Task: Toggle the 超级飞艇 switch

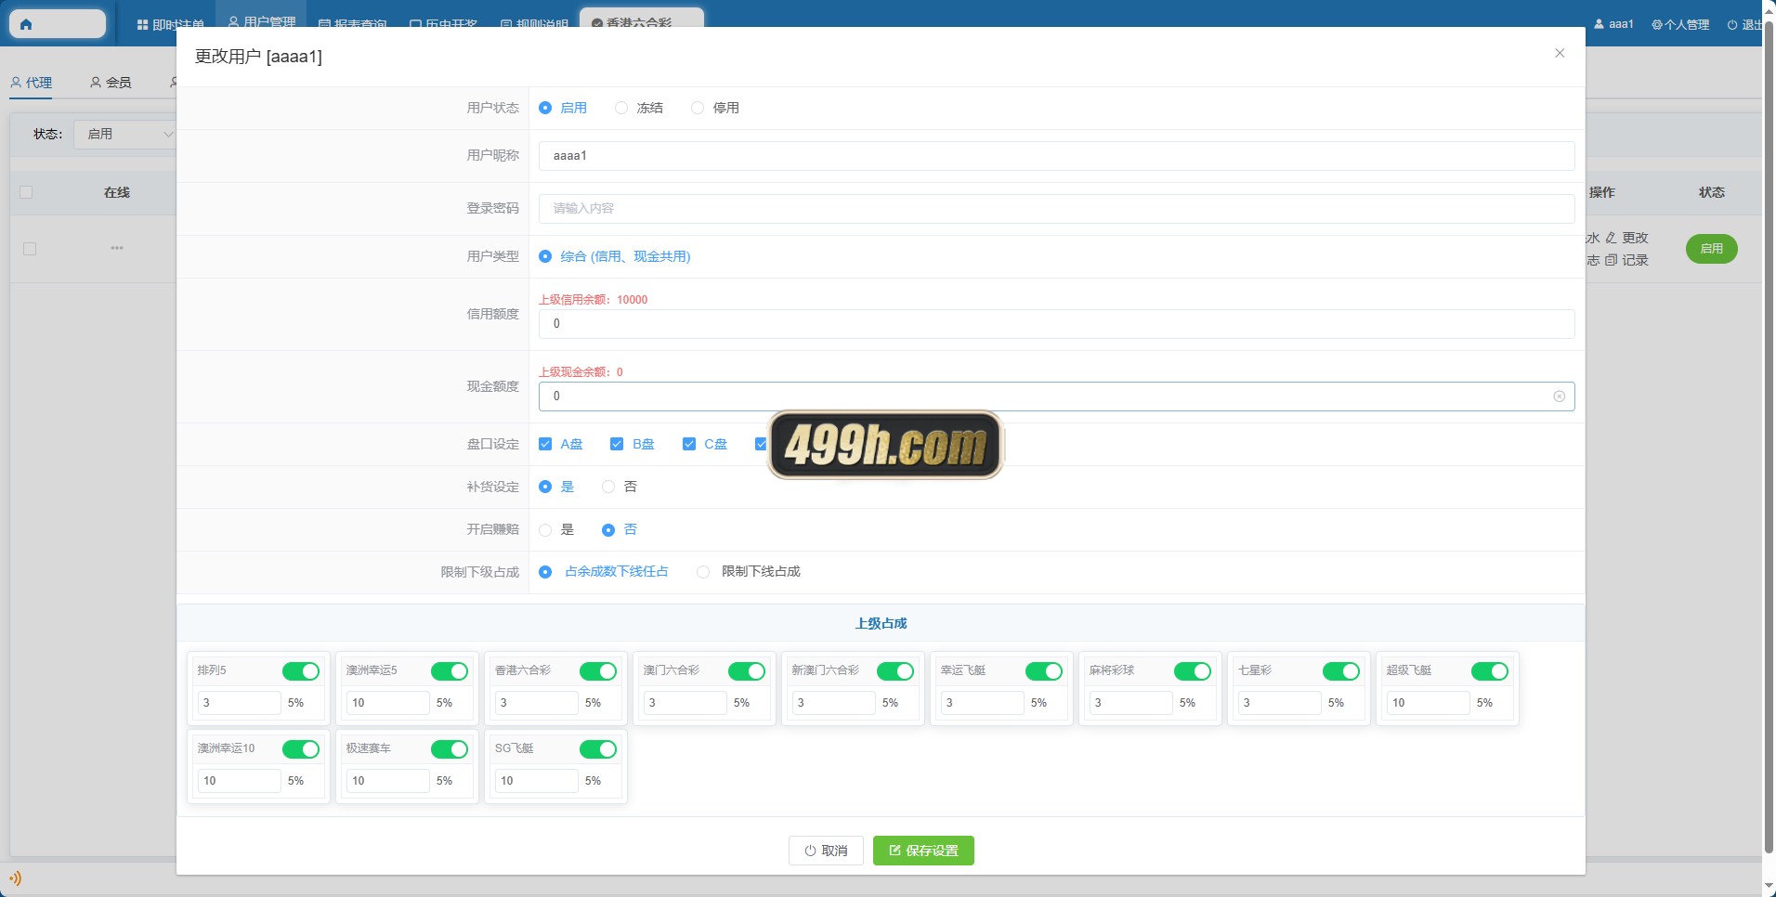Action: pyautogui.click(x=1490, y=671)
